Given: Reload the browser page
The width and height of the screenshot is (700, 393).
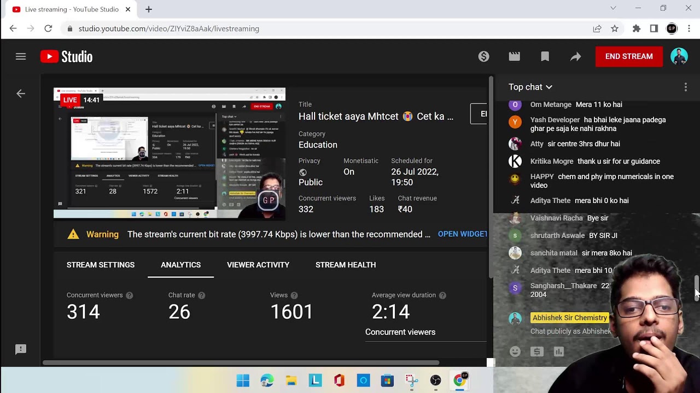Looking at the screenshot, I should coord(48,28).
